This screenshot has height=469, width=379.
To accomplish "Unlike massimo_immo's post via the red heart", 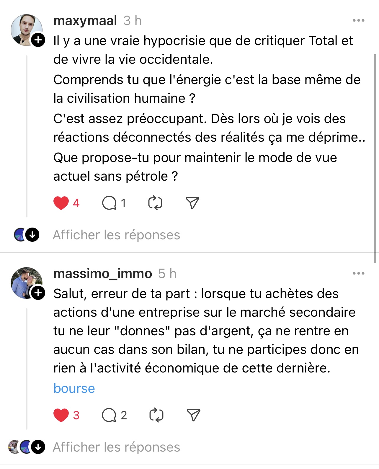I will (61, 415).
